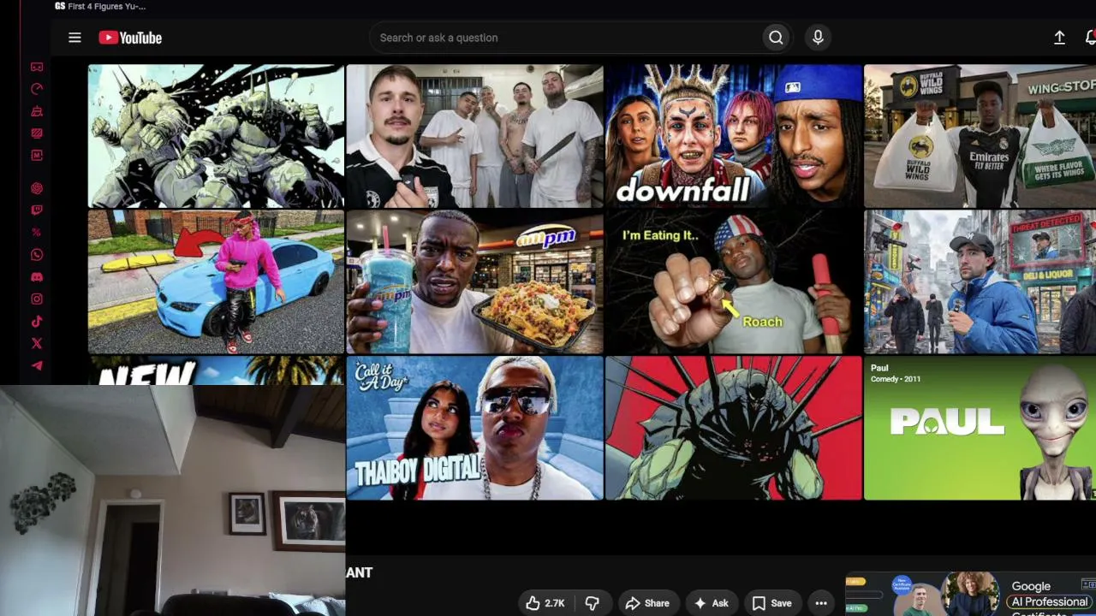Click the 'Comedy • 2011' label
The height and width of the screenshot is (616, 1096).
point(895,379)
